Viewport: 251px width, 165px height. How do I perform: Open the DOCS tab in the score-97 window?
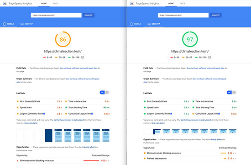tap(183, 3)
